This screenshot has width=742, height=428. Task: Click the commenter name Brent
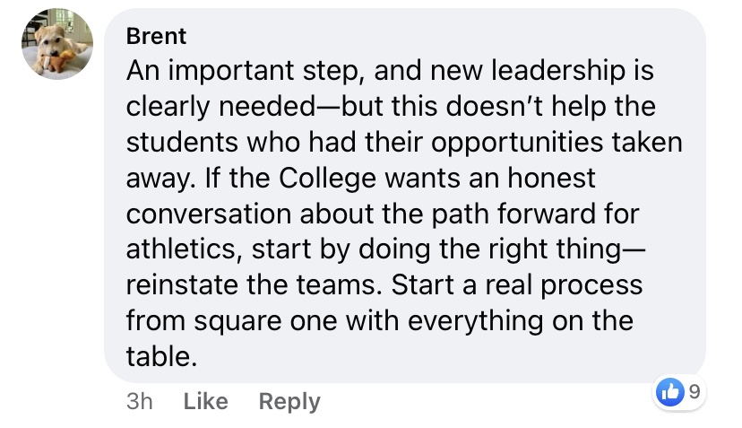point(157,37)
